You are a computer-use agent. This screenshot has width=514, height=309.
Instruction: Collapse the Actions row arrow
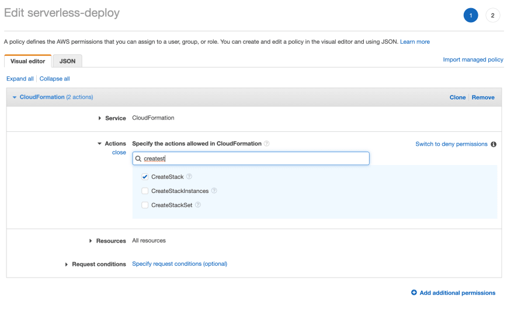(x=99, y=143)
